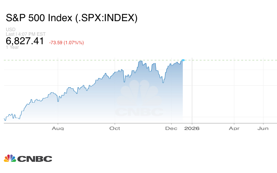Click the chart line's leftmost starting point
The image size is (277, 173).
(4, 118)
